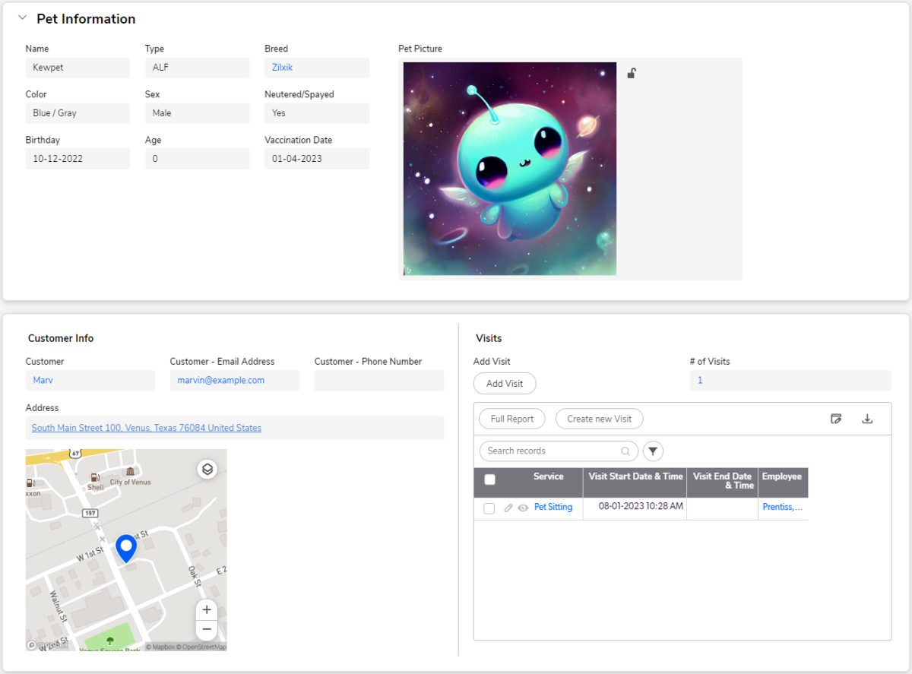Zoom out on the map
The image size is (912, 674).
point(207,630)
